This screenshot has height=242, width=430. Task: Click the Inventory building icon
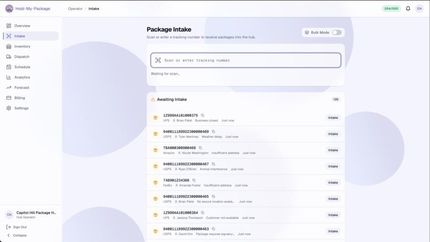(x=9, y=46)
